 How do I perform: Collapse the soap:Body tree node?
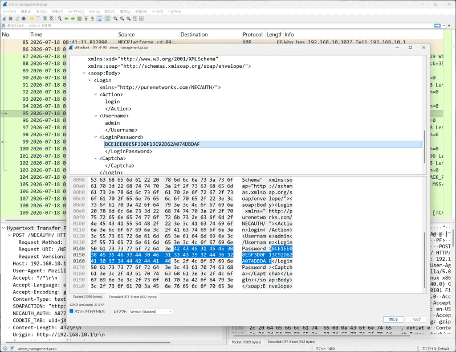pyautogui.click(x=84, y=73)
